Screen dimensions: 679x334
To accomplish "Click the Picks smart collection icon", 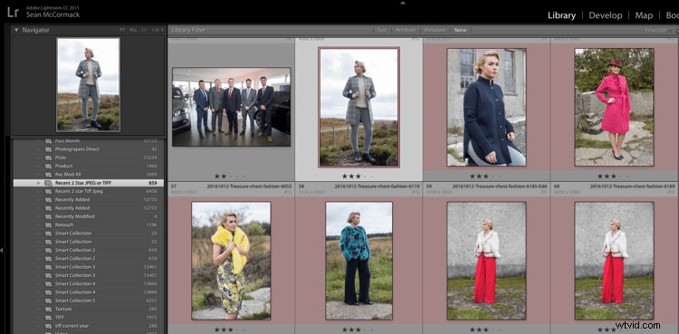I will [x=48, y=157].
